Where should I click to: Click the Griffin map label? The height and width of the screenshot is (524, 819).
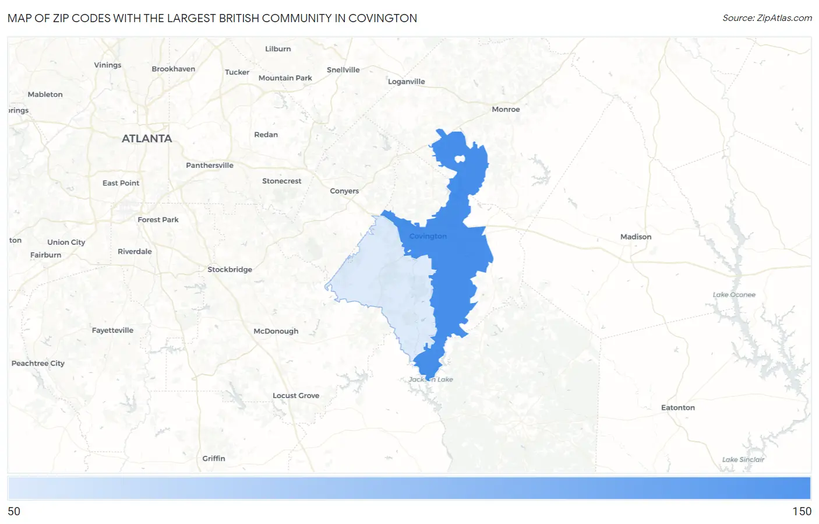coord(214,459)
